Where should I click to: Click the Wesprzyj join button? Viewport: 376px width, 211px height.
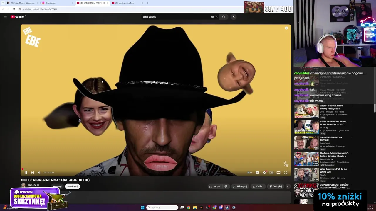click(57, 186)
